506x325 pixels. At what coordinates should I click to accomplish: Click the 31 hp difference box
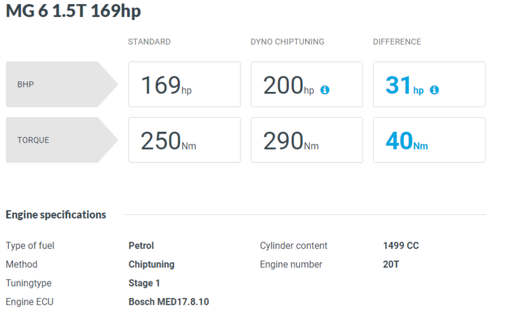[429, 84]
